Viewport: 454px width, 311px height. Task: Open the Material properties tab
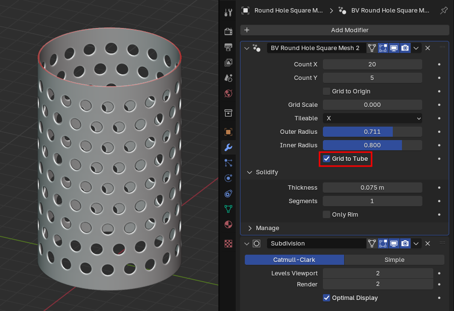[x=228, y=224]
